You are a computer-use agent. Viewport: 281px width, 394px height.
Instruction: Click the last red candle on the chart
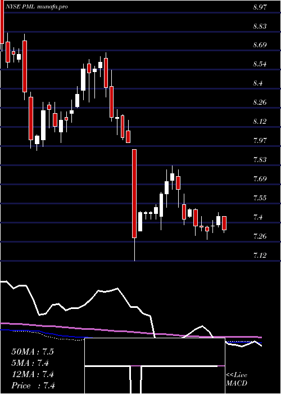coord(224,223)
